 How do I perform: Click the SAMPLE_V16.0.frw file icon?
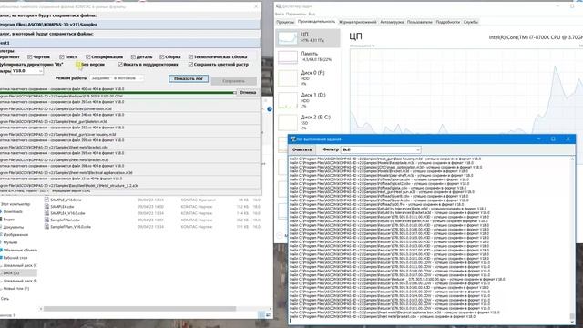pyautogui.click(x=46, y=200)
